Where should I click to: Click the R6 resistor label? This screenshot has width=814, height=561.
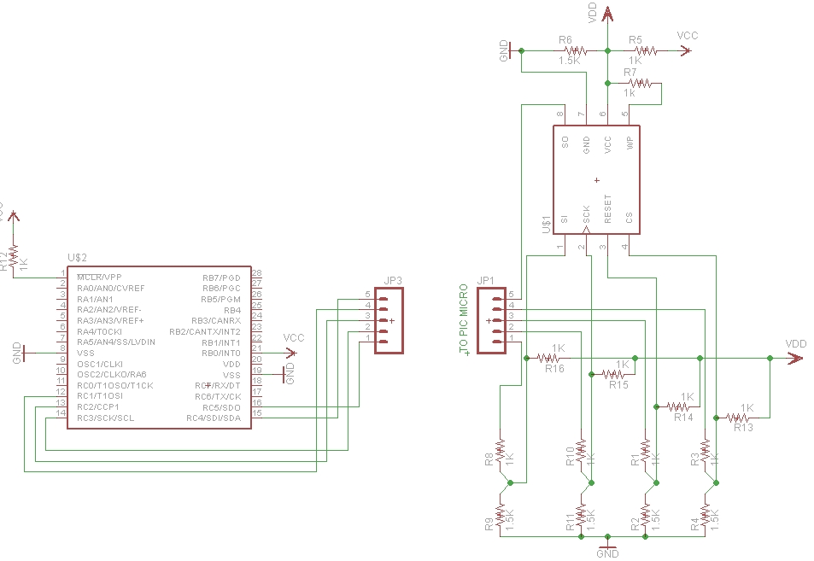pyautogui.click(x=565, y=39)
